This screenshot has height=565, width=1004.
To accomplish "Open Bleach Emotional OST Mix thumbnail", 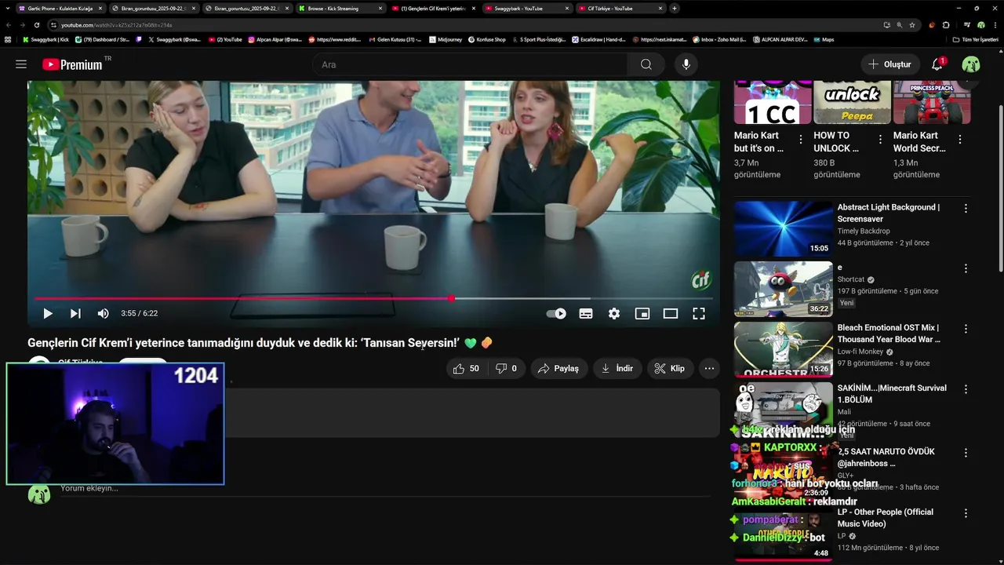I will (784, 349).
